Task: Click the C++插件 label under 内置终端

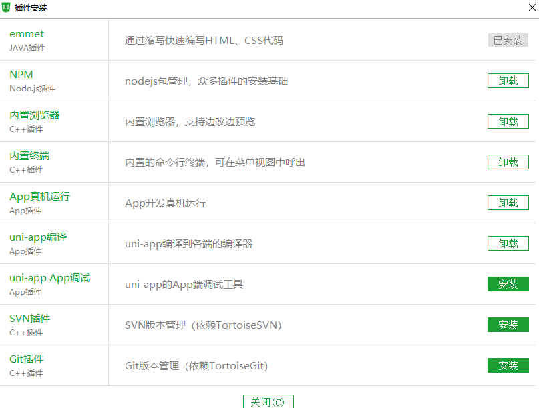Action: tap(26, 170)
